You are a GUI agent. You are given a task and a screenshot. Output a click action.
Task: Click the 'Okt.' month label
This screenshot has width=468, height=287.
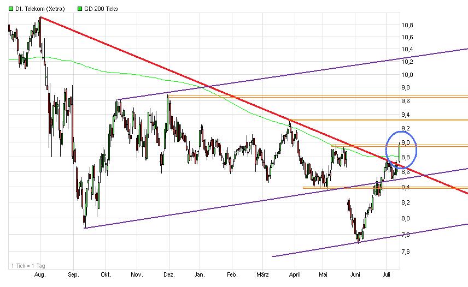click(106, 275)
